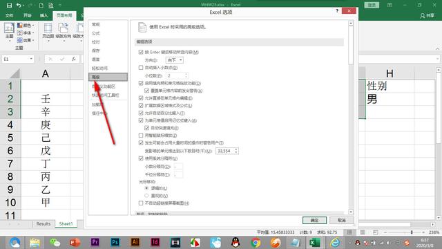Select the 逻辑的 cursor movement radio

(x=146, y=188)
